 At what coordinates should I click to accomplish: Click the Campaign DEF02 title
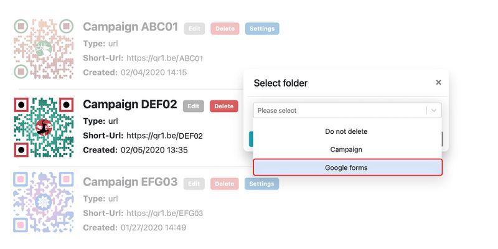130,105
